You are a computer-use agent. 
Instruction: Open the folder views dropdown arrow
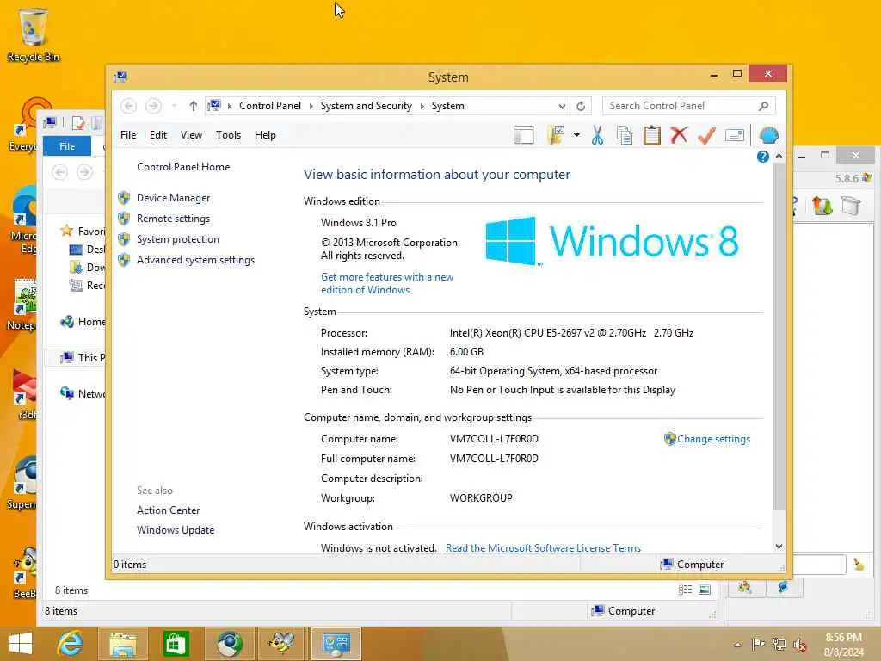pos(576,135)
